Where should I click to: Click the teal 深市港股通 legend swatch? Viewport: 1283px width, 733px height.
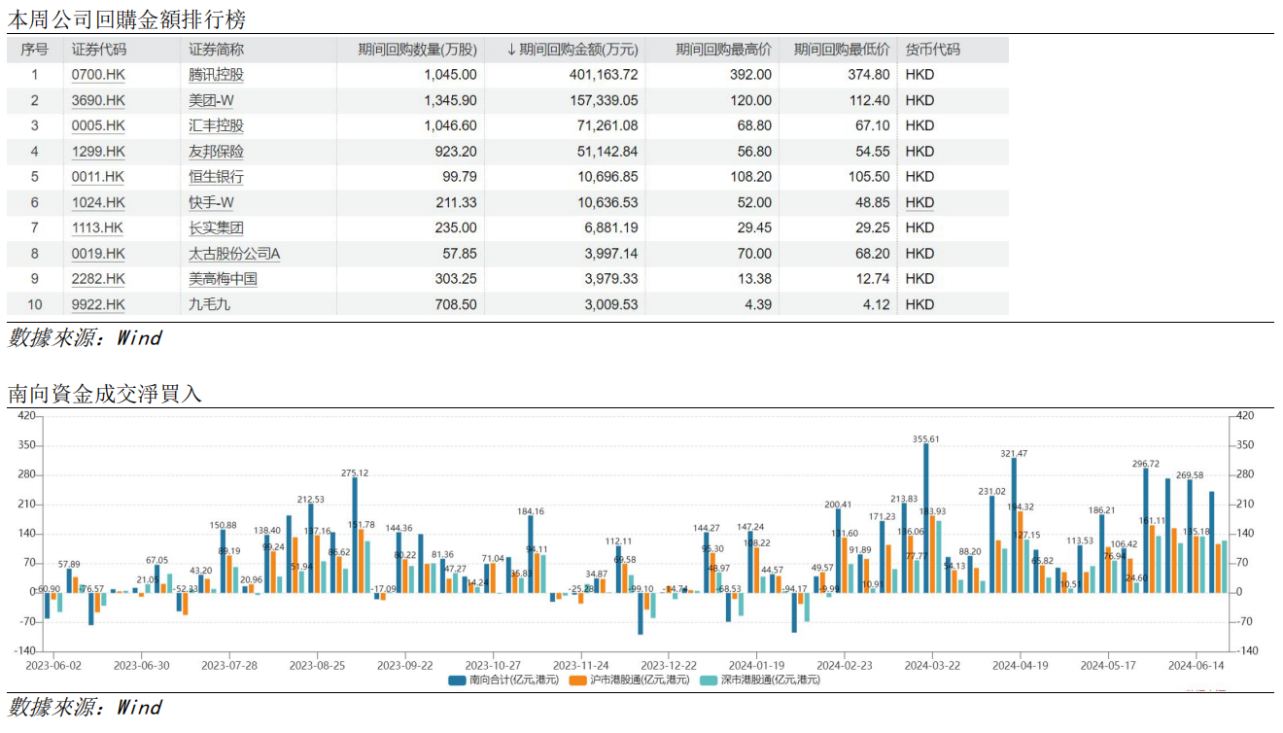709,681
